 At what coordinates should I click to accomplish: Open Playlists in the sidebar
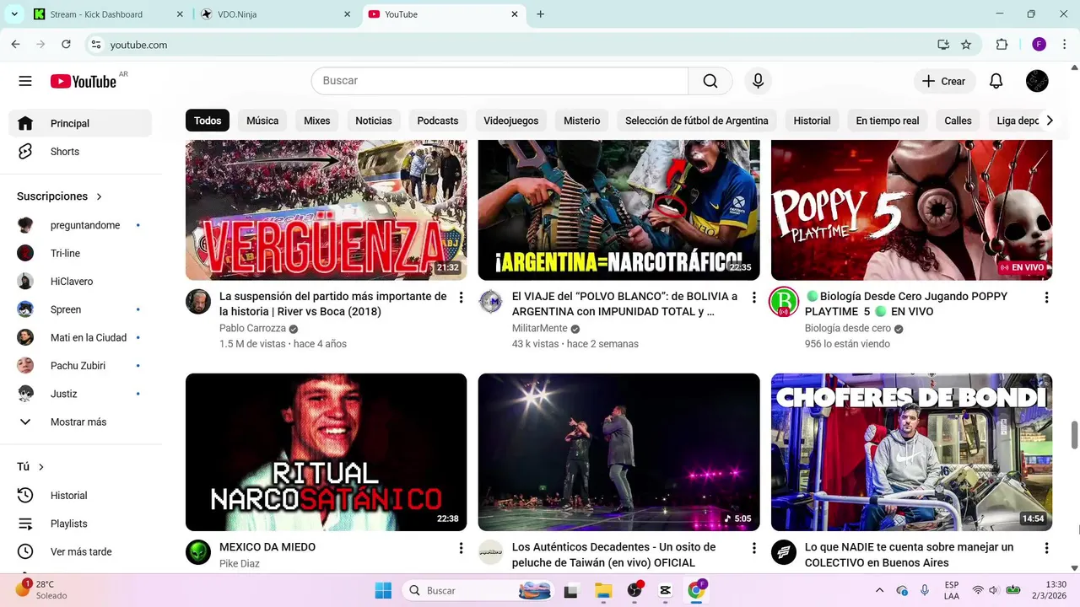point(80,524)
